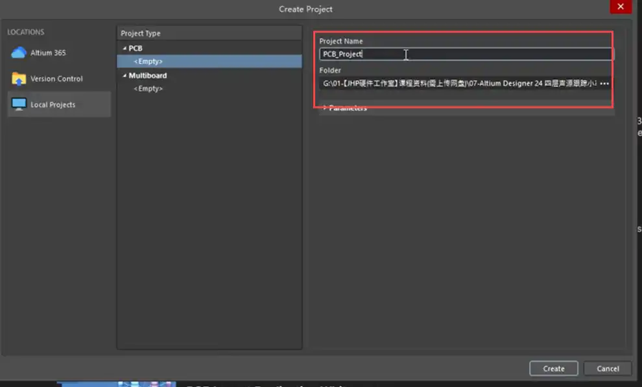Select <Empty> template under Multiboard

tap(148, 89)
